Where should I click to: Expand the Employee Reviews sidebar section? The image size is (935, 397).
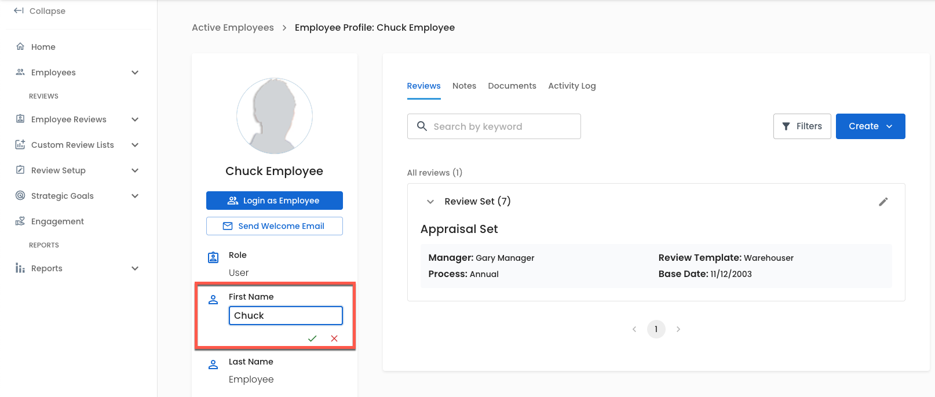click(135, 119)
